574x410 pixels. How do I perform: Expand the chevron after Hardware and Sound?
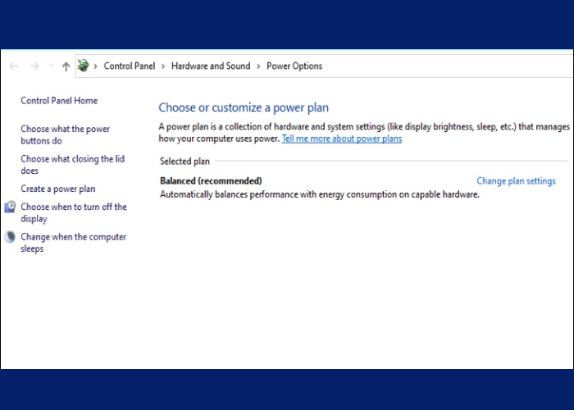pos(258,66)
